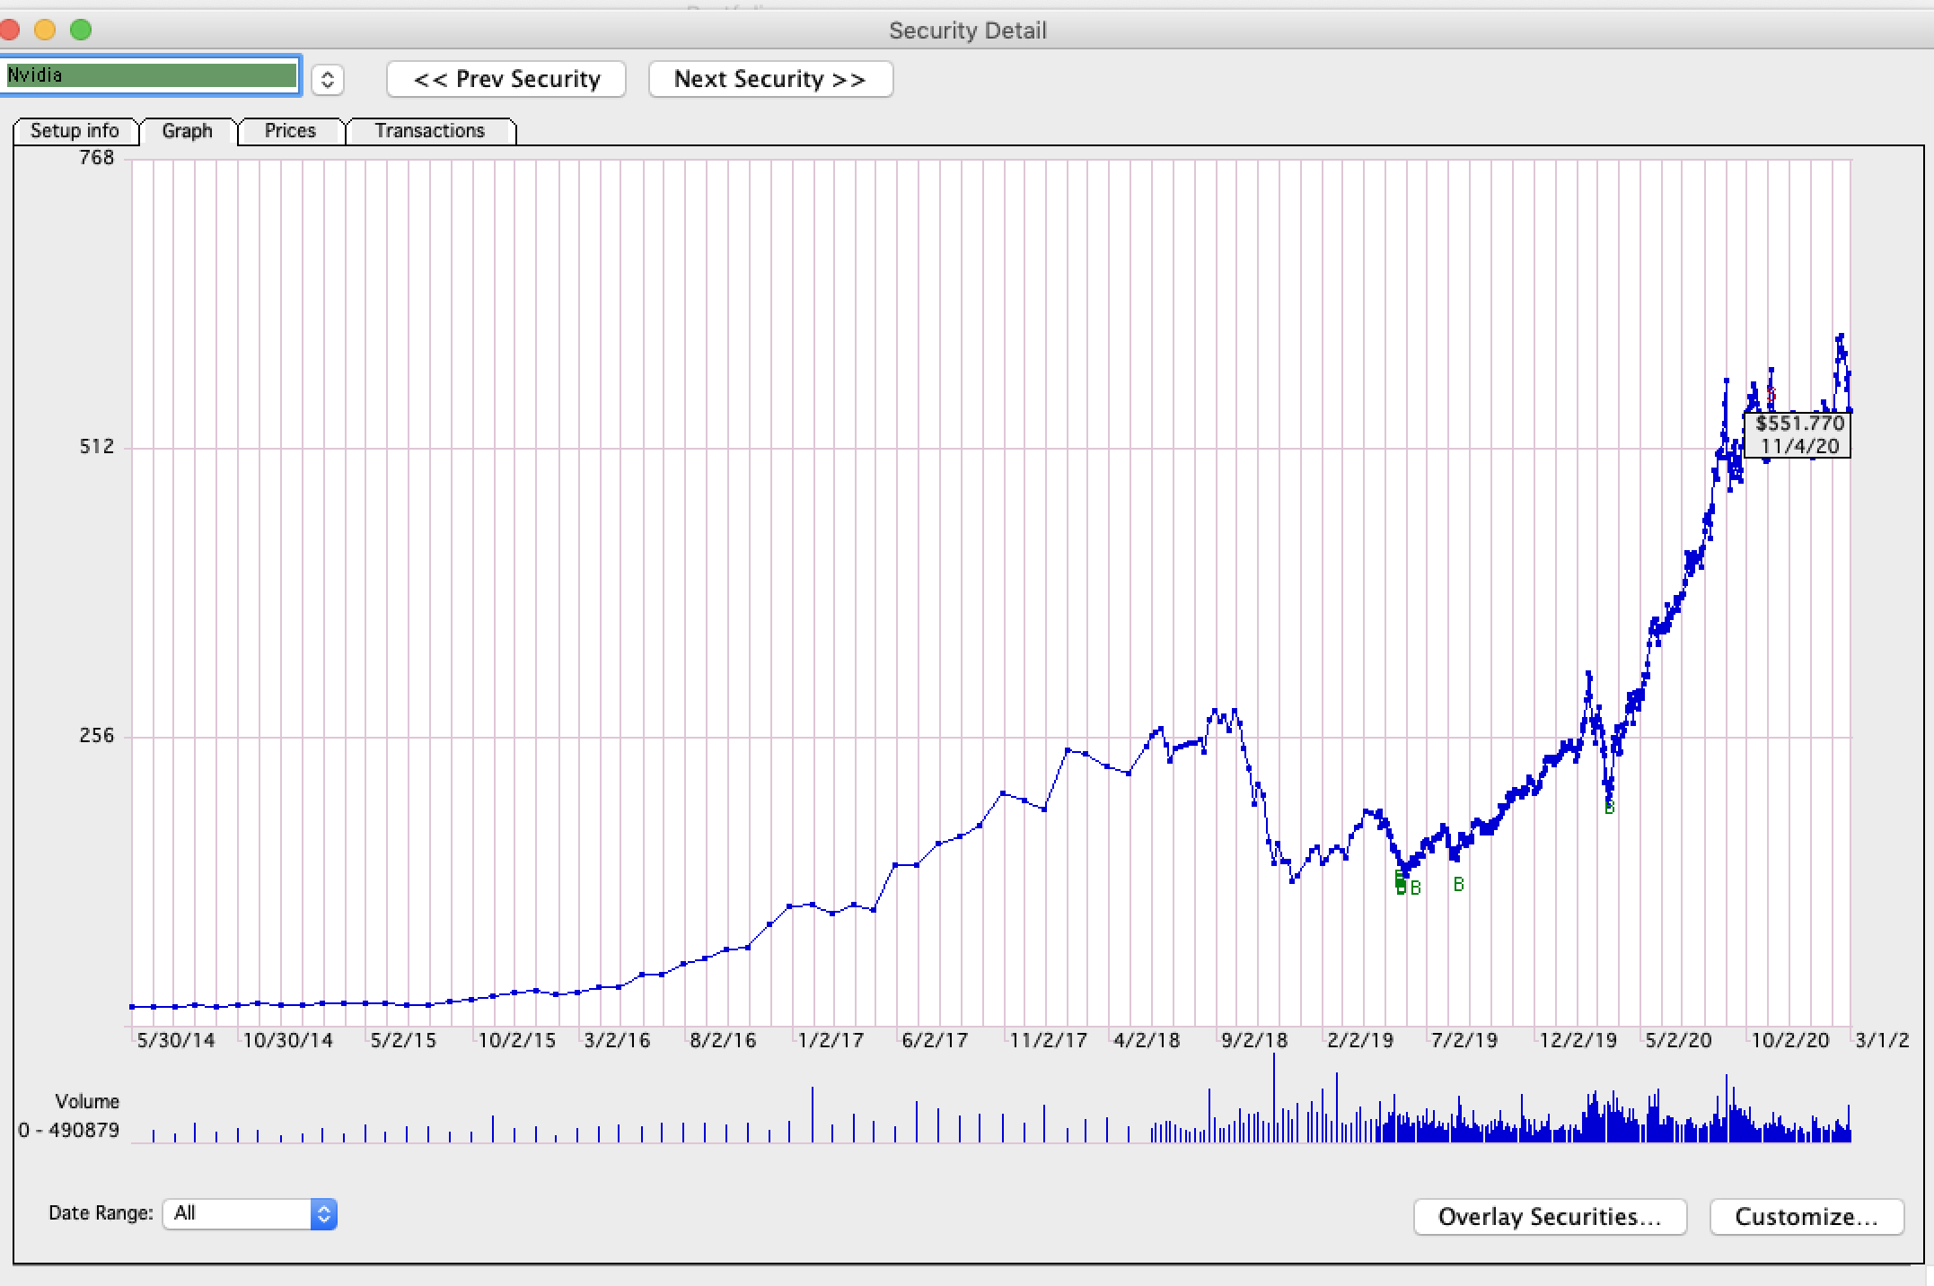
Task: Click the Volume label on the left
Action: [x=88, y=1101]
